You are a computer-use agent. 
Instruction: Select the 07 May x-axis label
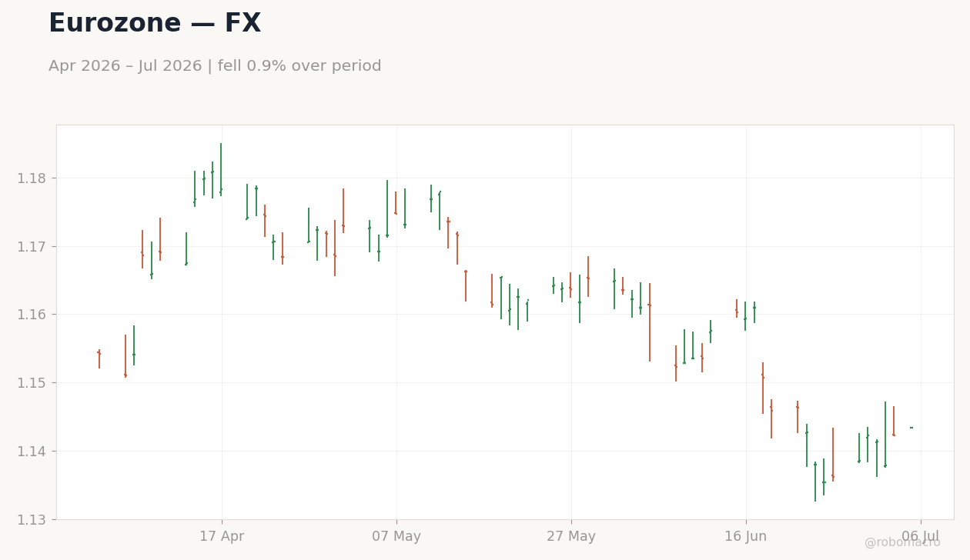tap(396, 537)
